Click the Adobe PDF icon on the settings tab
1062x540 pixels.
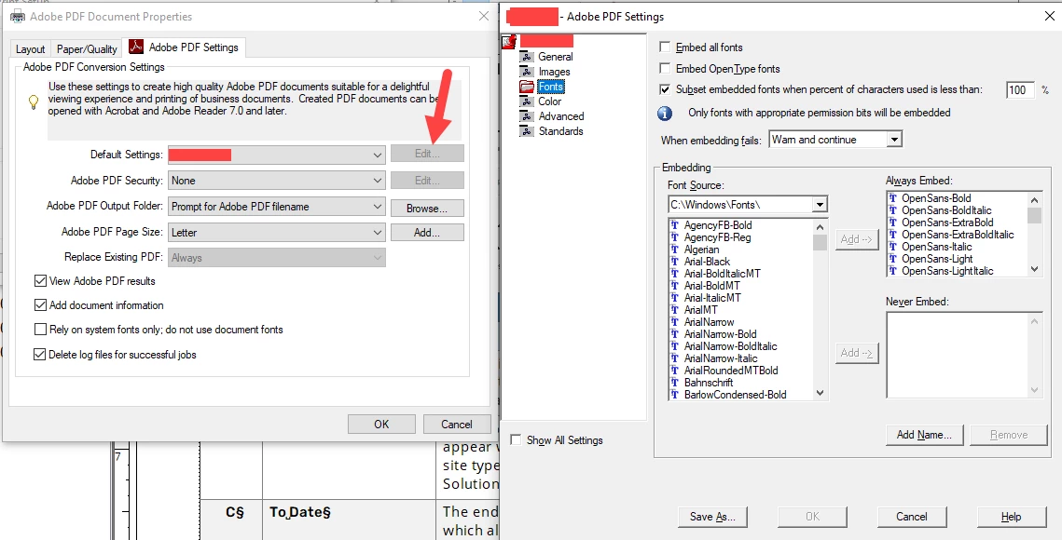(x=137, y=47)
